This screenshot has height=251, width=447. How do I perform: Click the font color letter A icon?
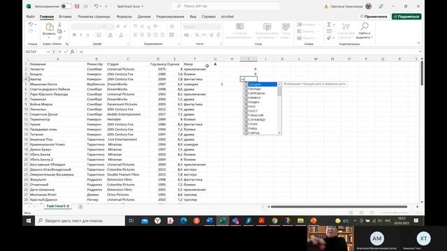(x=121, y=35)
